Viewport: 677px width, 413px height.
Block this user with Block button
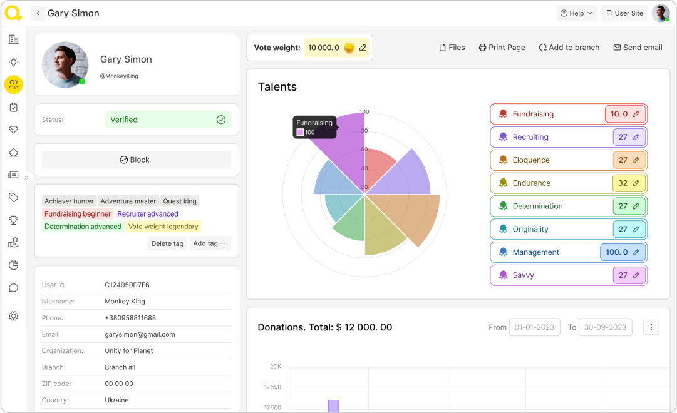tap(136, 160)
